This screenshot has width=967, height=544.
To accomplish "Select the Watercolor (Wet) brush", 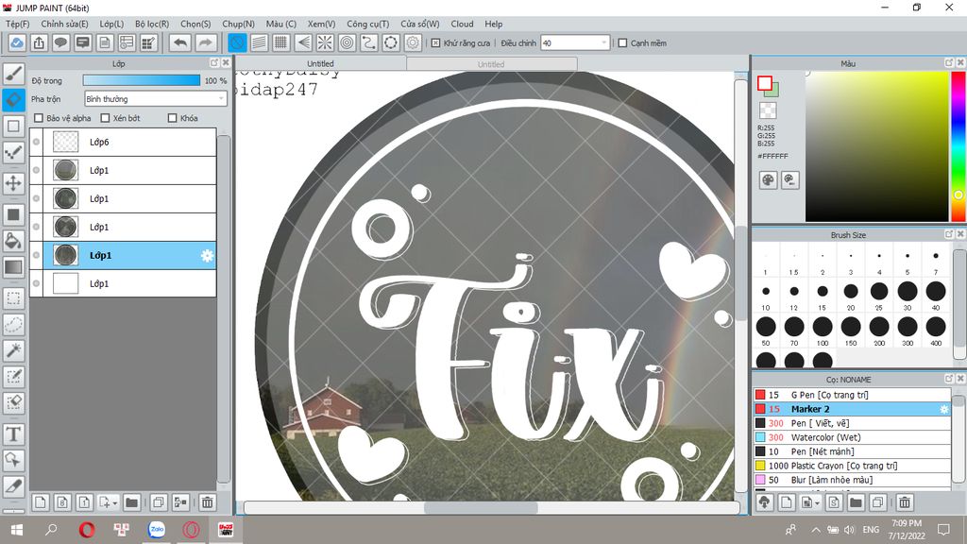I will [852, 437].
